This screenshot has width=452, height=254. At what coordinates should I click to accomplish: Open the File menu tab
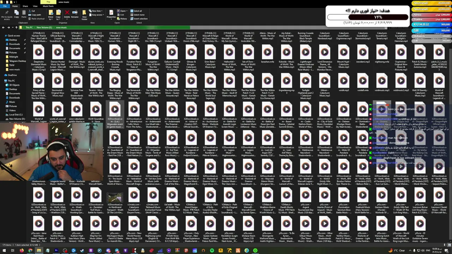(x=5, y=6)
